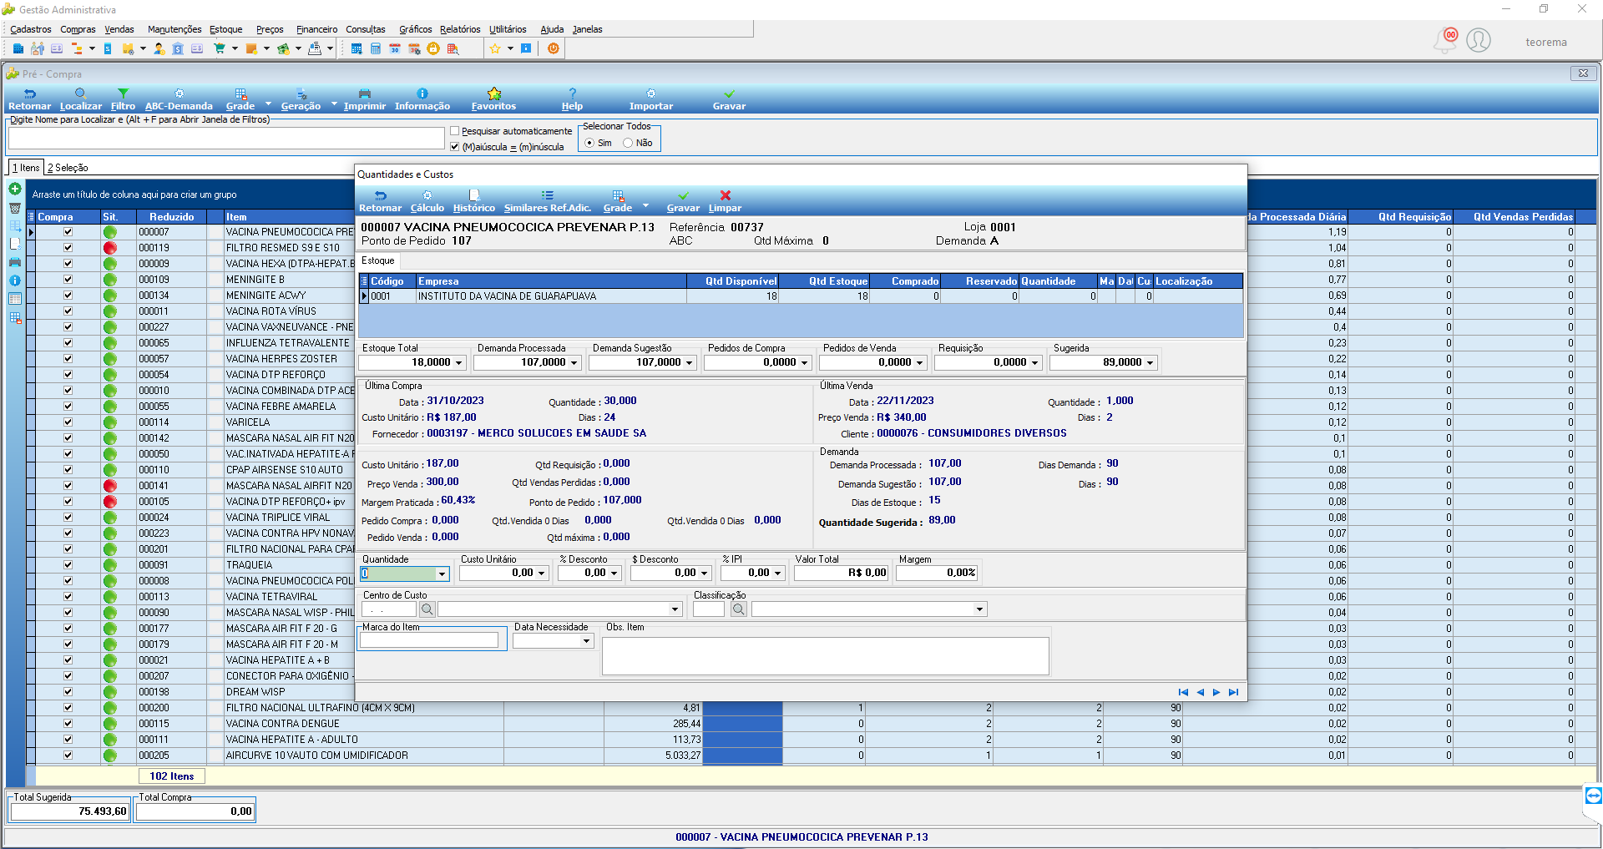
Task: Open the Financeiro menu
Action: [316, 29]
